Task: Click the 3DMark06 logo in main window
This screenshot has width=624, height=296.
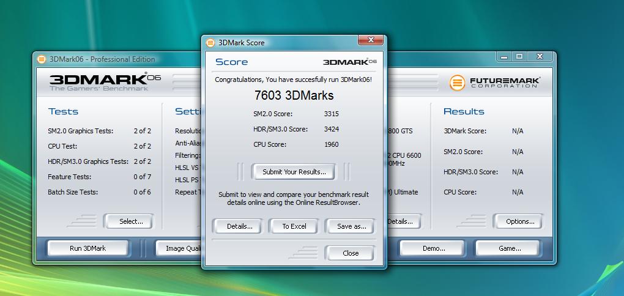Action: (x=105, y=82)
